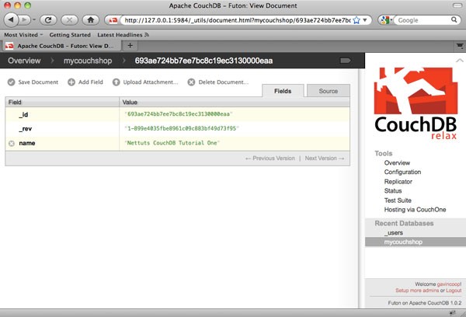Open Status in Tools sidebar
The height and width of the screenshot is (317, 466).
pyautogui.click(x=393, y=191)
